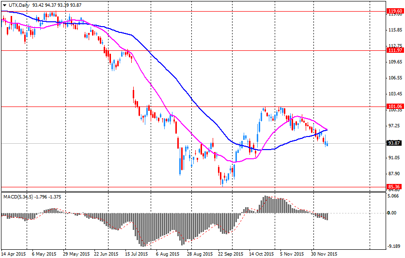Screen dimensions: 405x258
Task: Click the 6 May 2015 date label
Action: 44,254
